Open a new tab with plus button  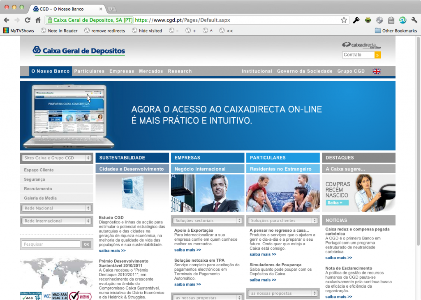click(112, 9)
